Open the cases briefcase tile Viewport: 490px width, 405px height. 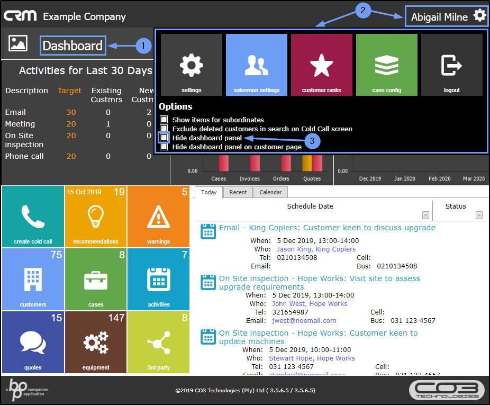pyautogui.click(x=96, y=280)
